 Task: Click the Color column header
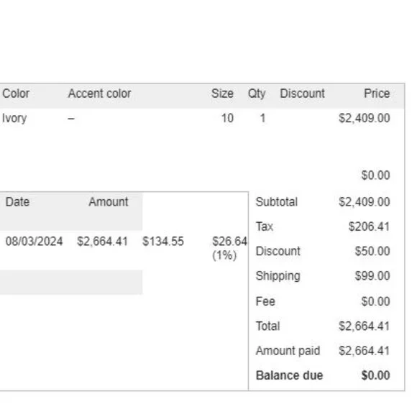point(16,93)
